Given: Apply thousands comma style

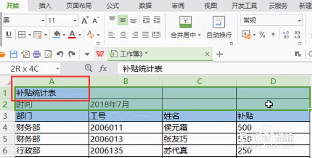Looking at the screenshot, I should [x=273, y=35].
